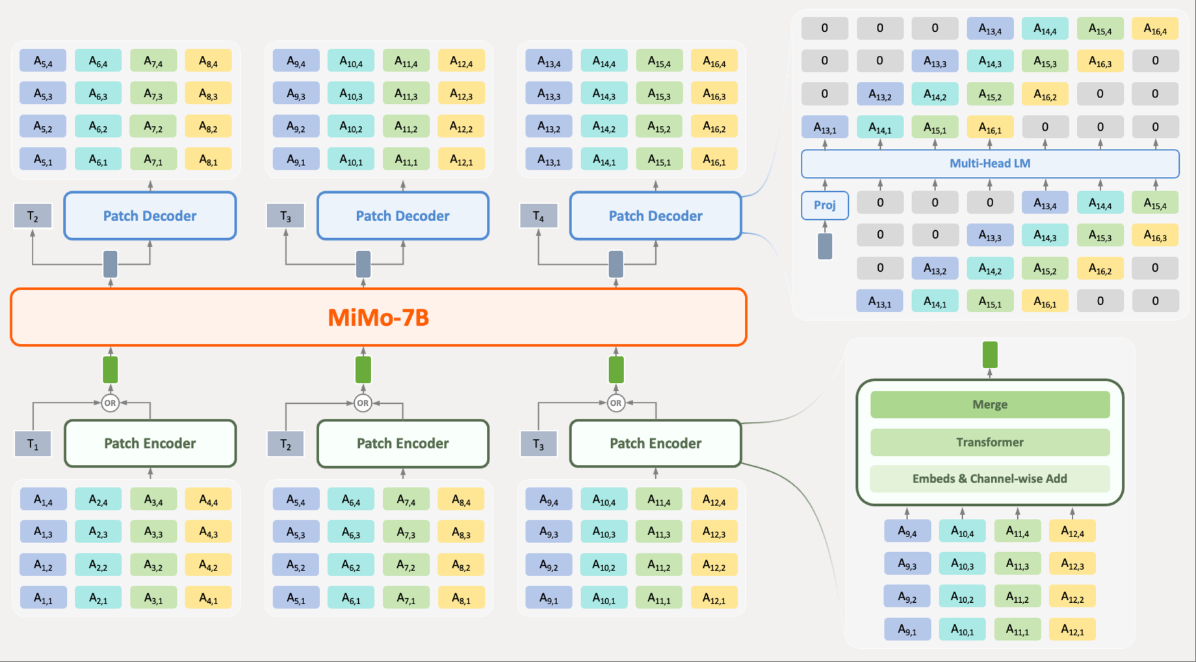Viewport: 1196px width, 662px height.
Task: Click the green block above the Merge layer
Action: point(989,355)
